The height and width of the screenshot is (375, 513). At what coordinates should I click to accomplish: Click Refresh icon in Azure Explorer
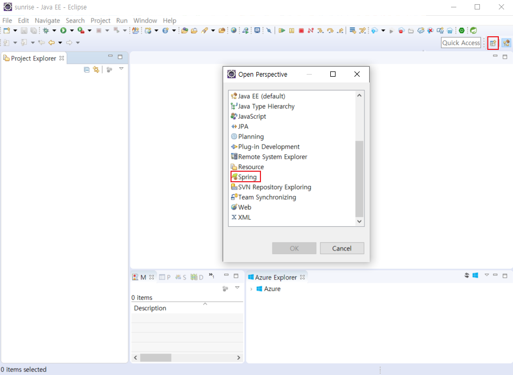click(467, 275)
